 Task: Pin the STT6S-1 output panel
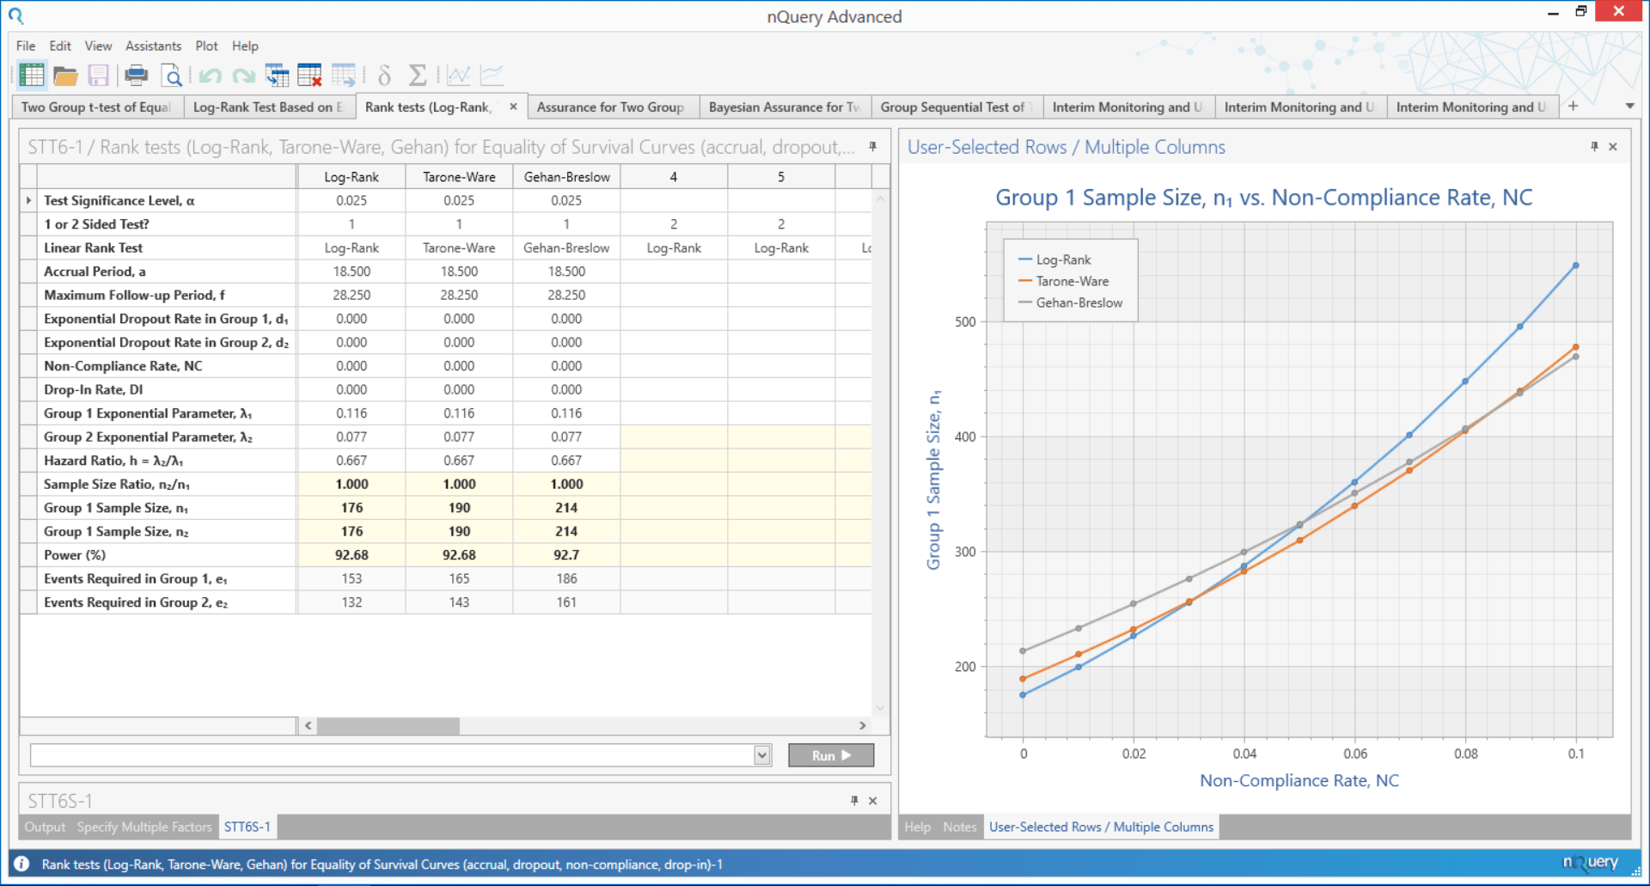854,801
